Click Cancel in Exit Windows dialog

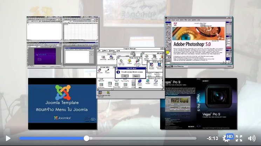click(x=136, y=76)
